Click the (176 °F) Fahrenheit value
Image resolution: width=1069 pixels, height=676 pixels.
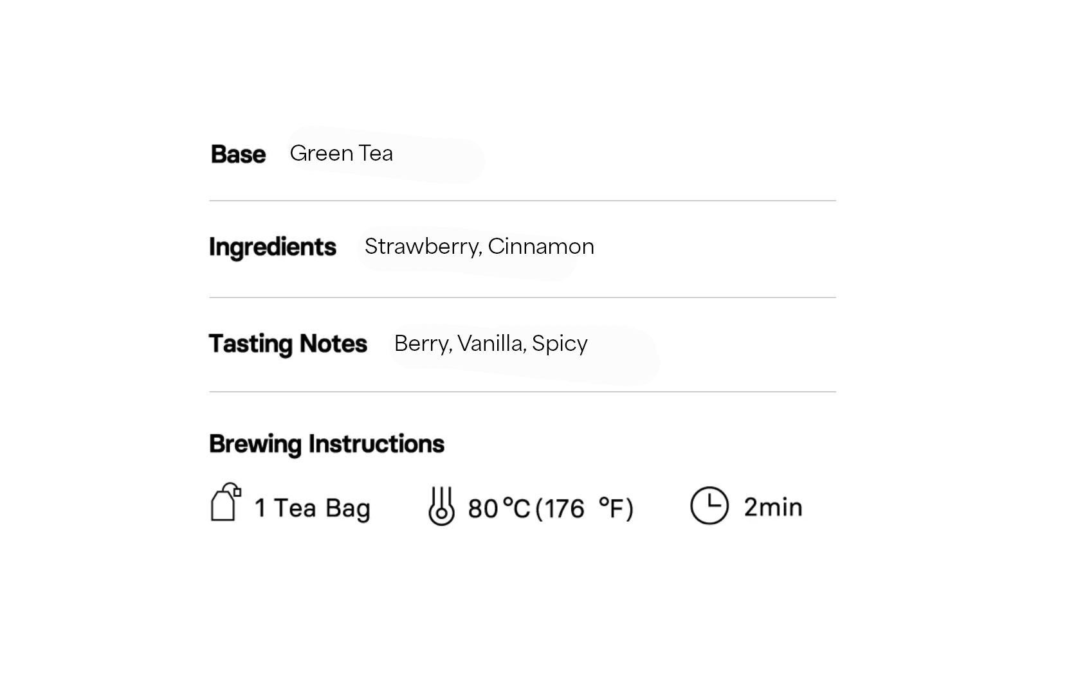pyautogui.click(x=585, y=508)
